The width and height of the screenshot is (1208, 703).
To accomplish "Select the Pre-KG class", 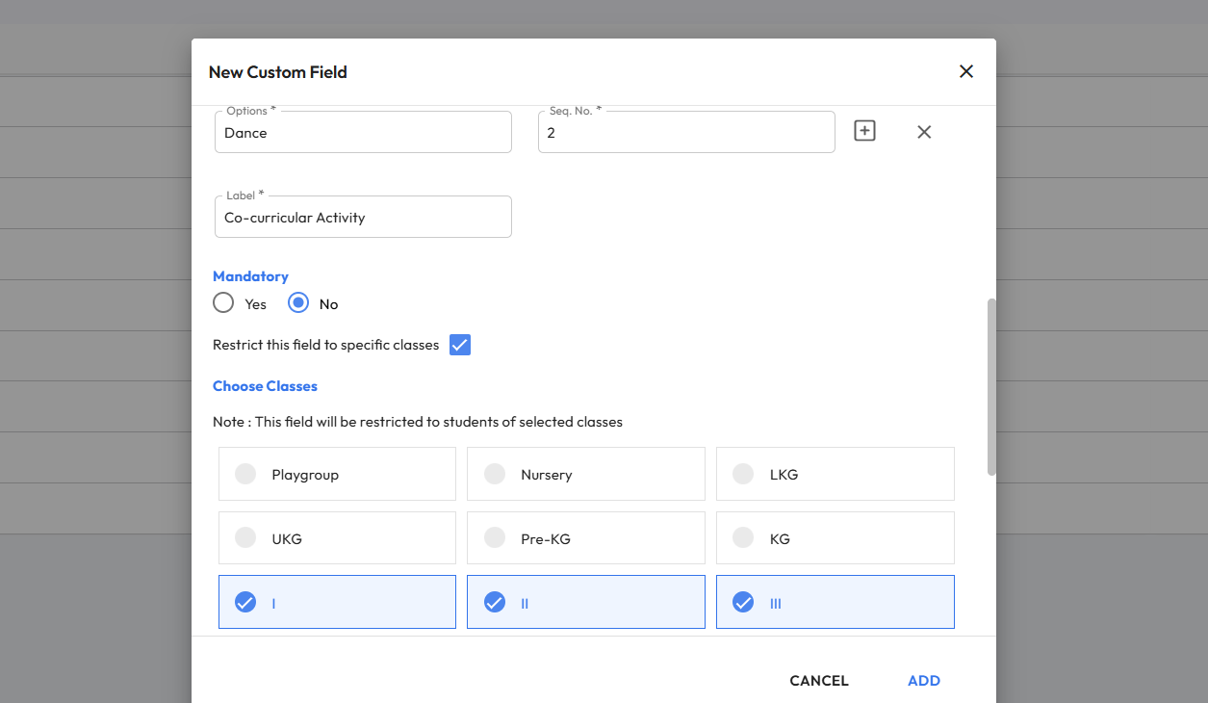I will pyautogui.click(x=585, y=538).
